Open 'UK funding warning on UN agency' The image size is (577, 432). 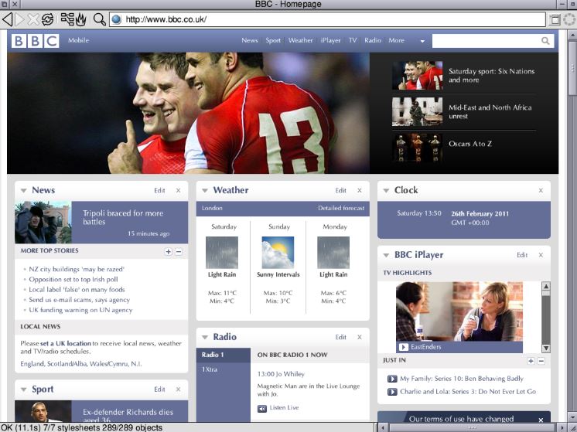tap(80, 310)
